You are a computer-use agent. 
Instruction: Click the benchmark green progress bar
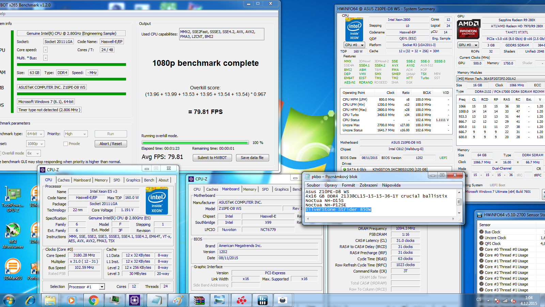click(195, 143)
